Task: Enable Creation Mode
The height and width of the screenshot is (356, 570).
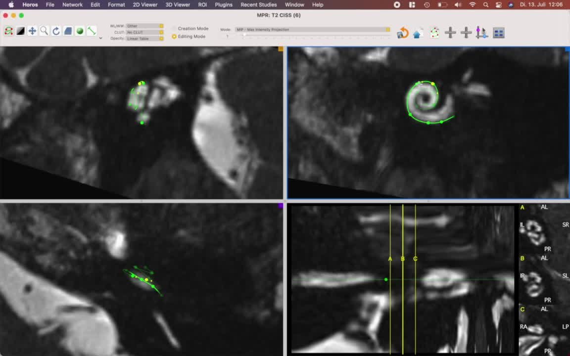Action: pyautogui.click(x=174, y=28)
